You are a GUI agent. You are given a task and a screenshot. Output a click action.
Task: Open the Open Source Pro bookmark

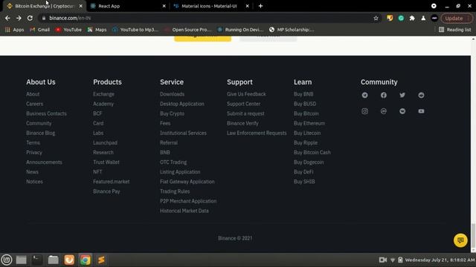(x=188, y=30)
